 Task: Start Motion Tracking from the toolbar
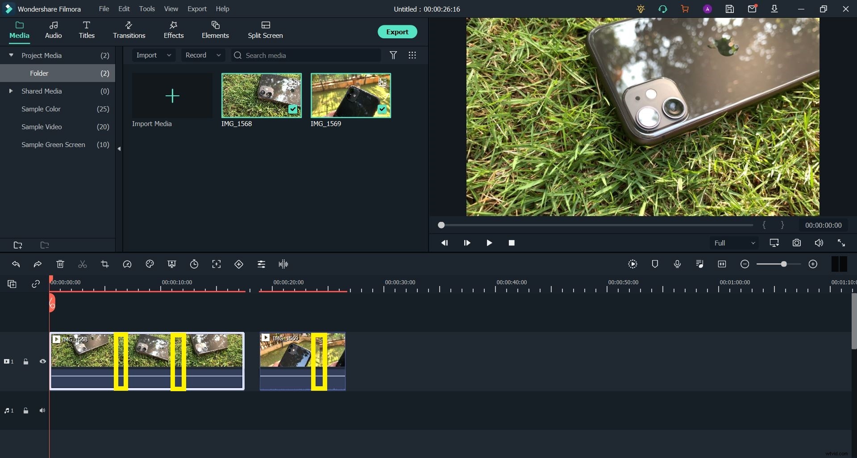(x=216, y=264)
